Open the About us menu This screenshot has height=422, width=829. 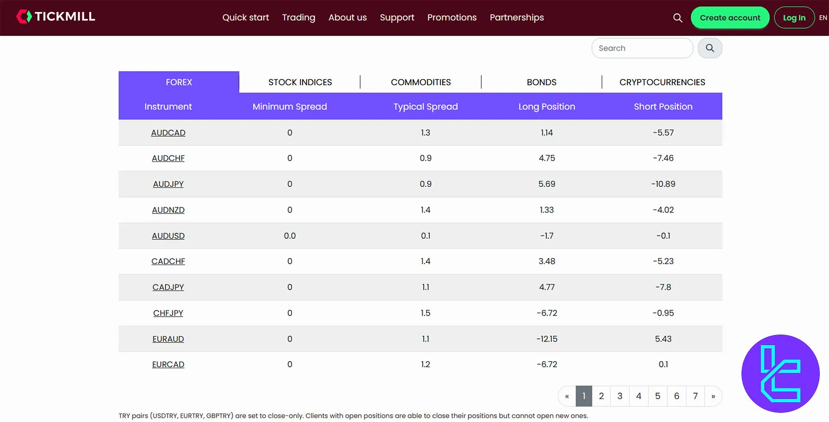pyautogui.click(x=347, y=17)
